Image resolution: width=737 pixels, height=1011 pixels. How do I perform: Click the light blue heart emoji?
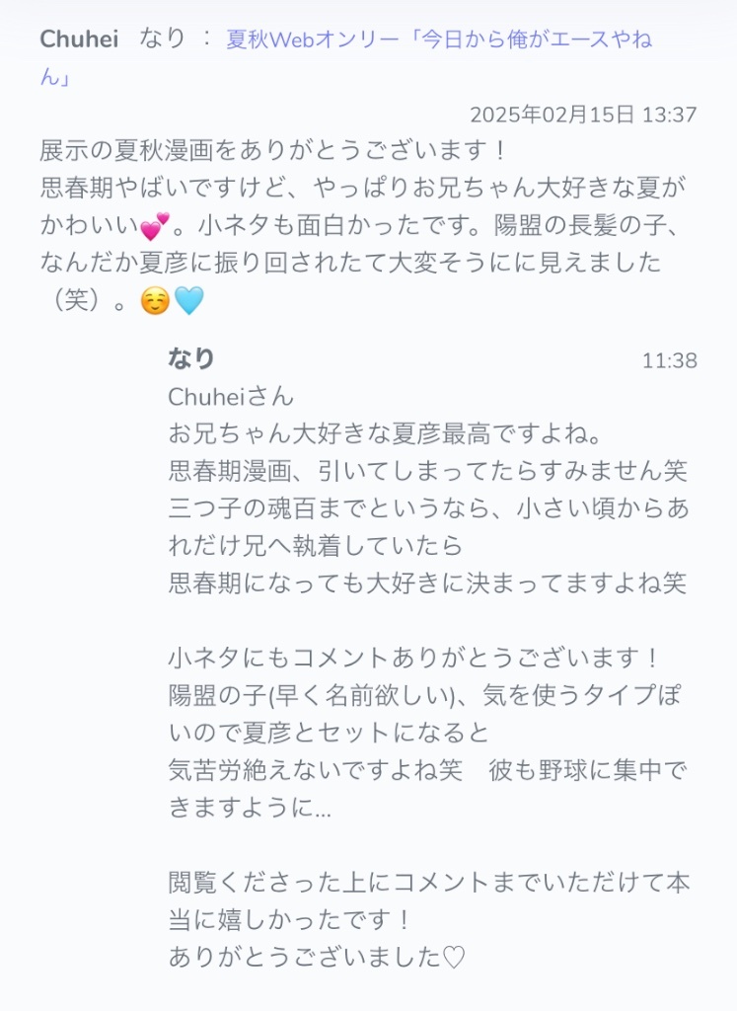pyautogui.click(x=189, y=300)
